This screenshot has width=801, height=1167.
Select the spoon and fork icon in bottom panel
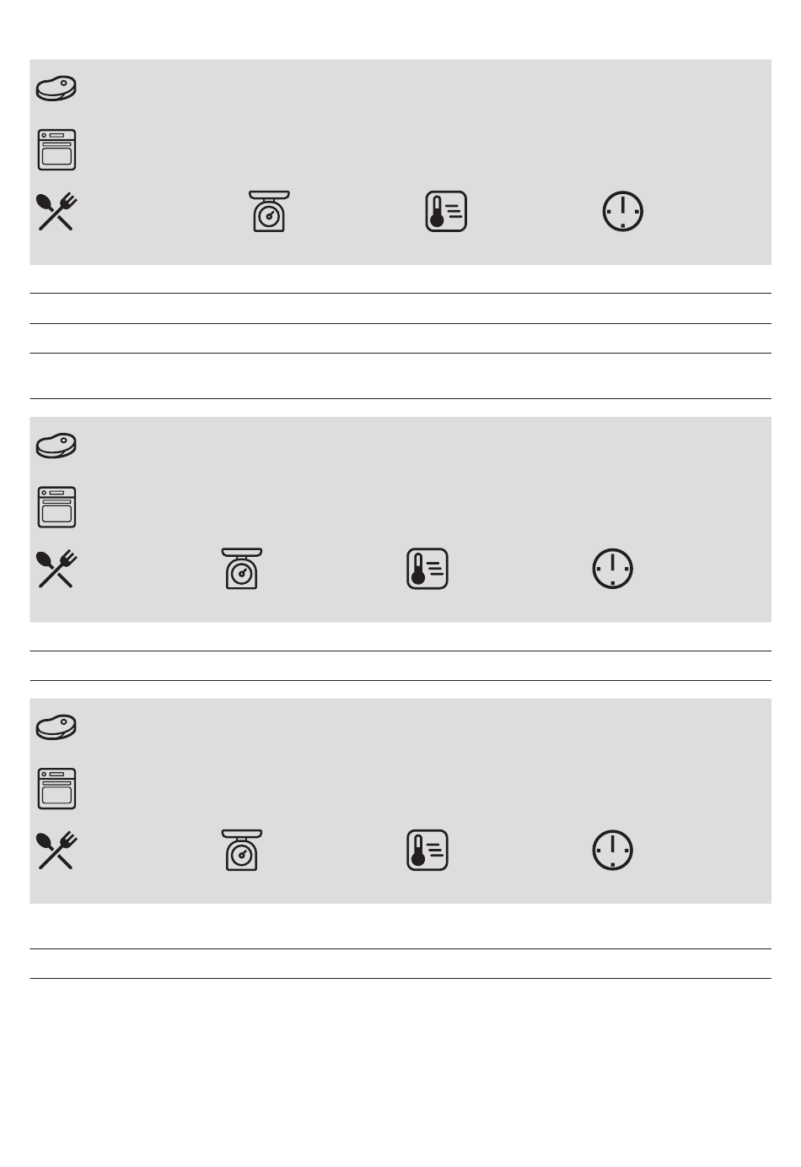57,851
